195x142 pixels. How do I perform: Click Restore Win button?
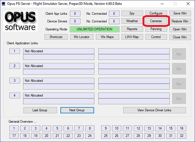[180, 21]
